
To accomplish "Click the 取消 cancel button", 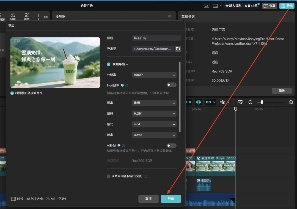I will [148, 199].
